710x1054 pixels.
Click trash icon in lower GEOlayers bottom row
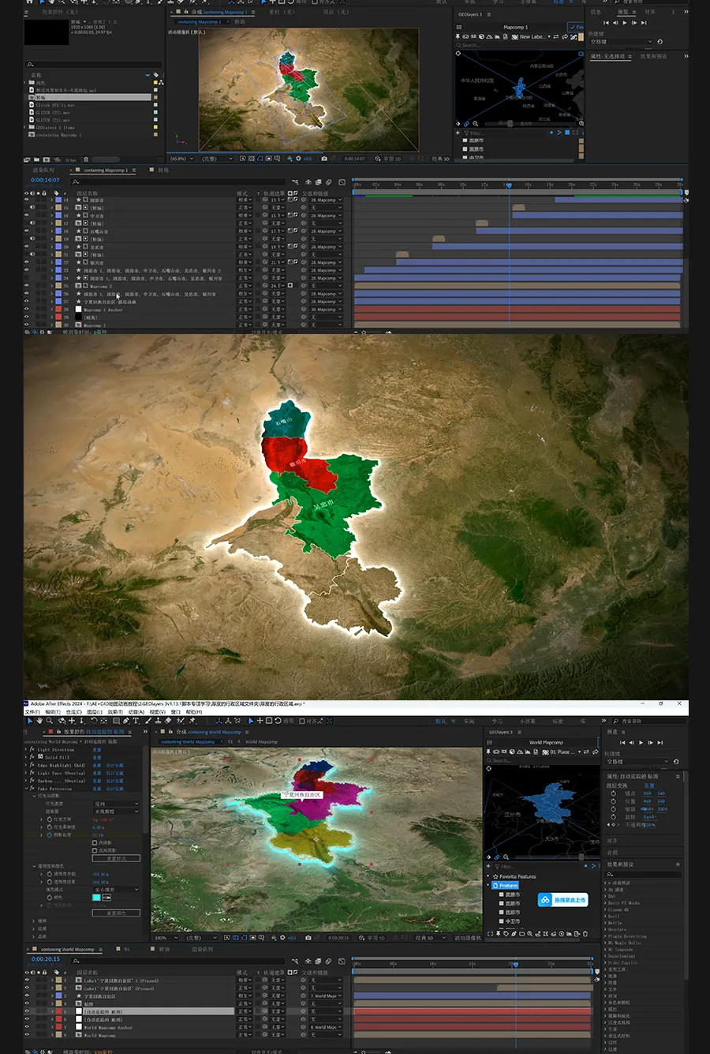[585, 933]
